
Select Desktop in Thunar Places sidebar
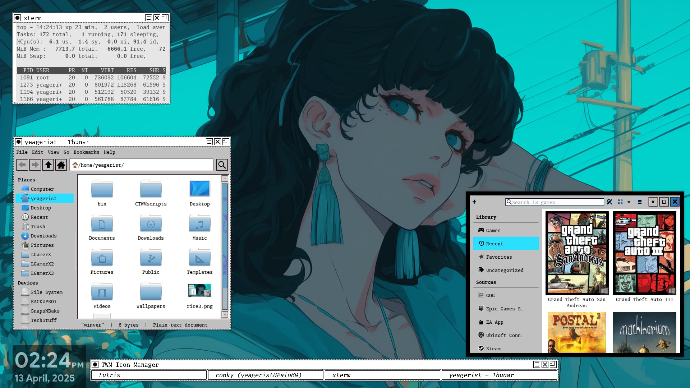click(x=45, y=208)
